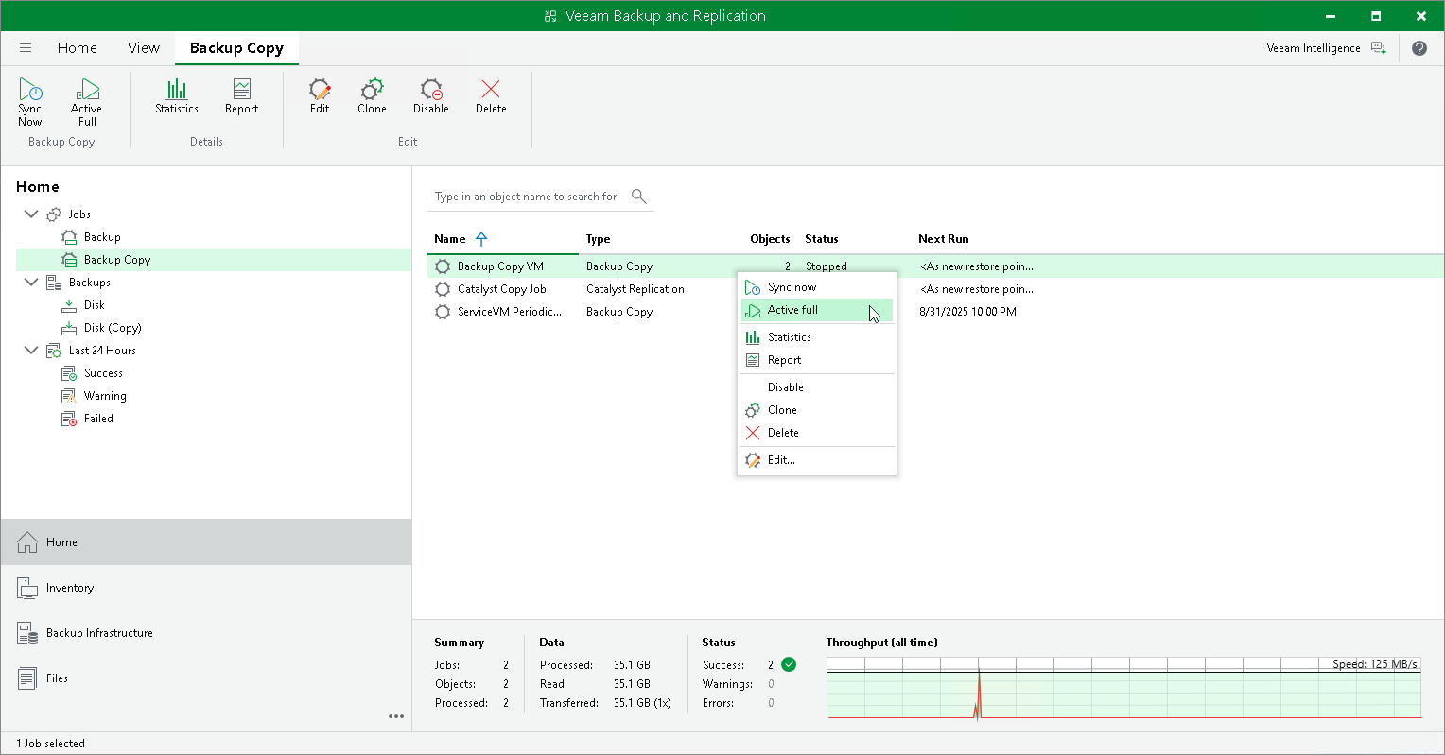Click the ServiceVM Periodic job icon

point(443,312)
